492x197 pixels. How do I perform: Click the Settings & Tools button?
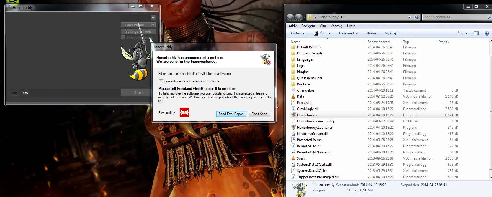tap(138, 32)
